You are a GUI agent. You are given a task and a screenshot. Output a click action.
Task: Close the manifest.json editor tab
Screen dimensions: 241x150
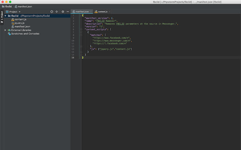point(91,12)
